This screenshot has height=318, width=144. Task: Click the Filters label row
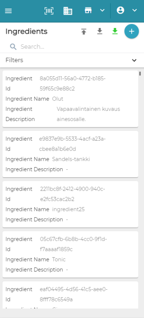(71, 60)
